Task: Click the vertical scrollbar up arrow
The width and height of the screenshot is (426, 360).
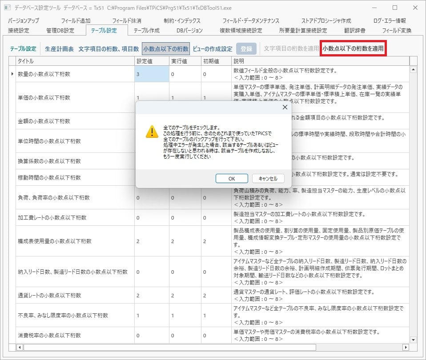Action: 413,69
